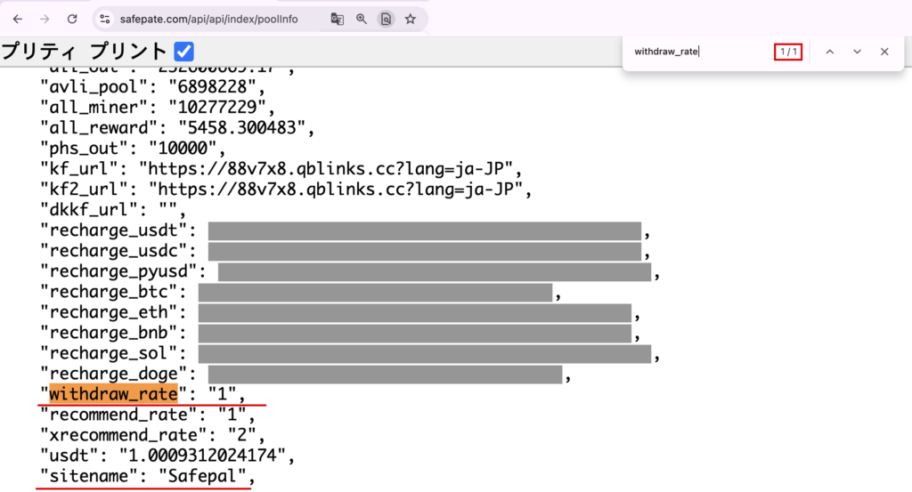Click the highlighted withdraw_rate key

(x=113, y=394)
